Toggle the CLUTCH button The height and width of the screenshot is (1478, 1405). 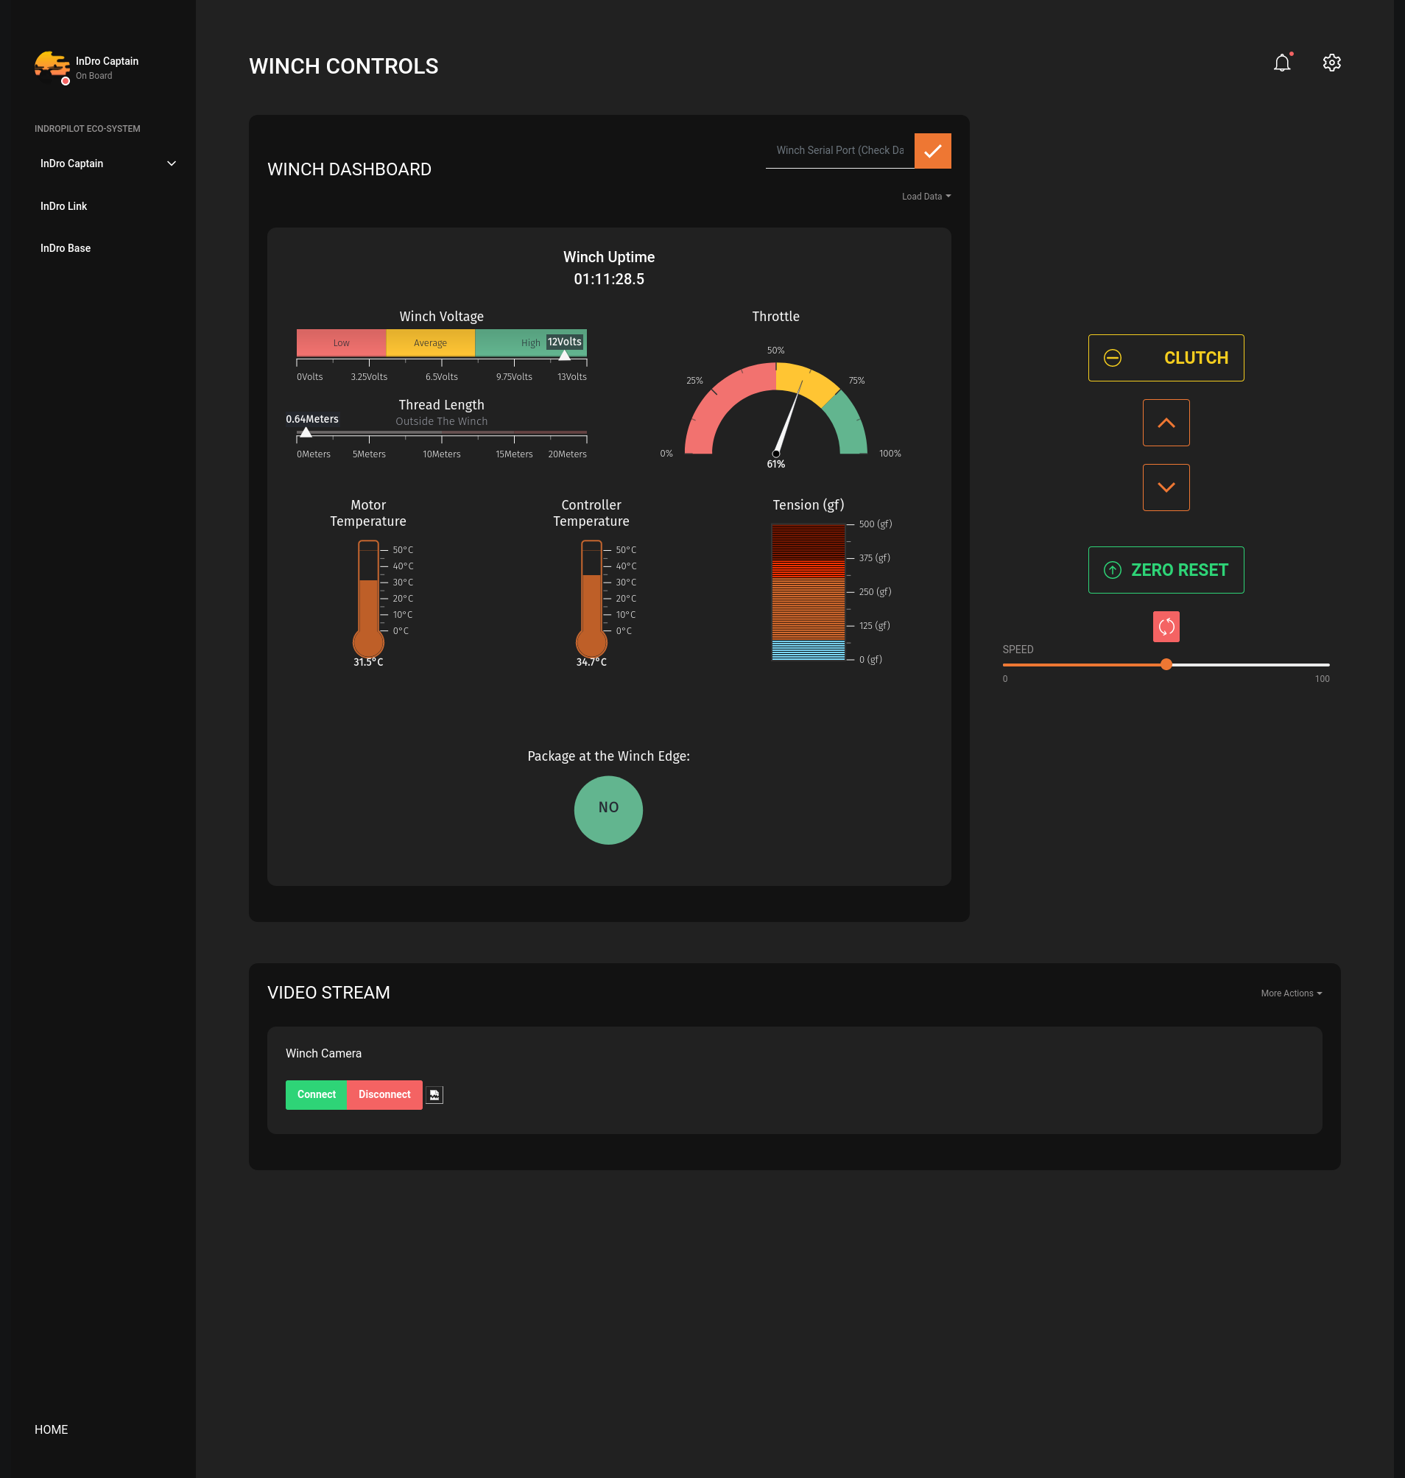pos(1166,358)
